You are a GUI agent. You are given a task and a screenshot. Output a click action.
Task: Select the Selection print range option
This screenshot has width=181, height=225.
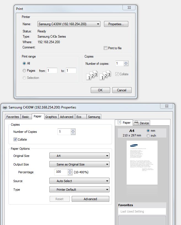(24, 78)
